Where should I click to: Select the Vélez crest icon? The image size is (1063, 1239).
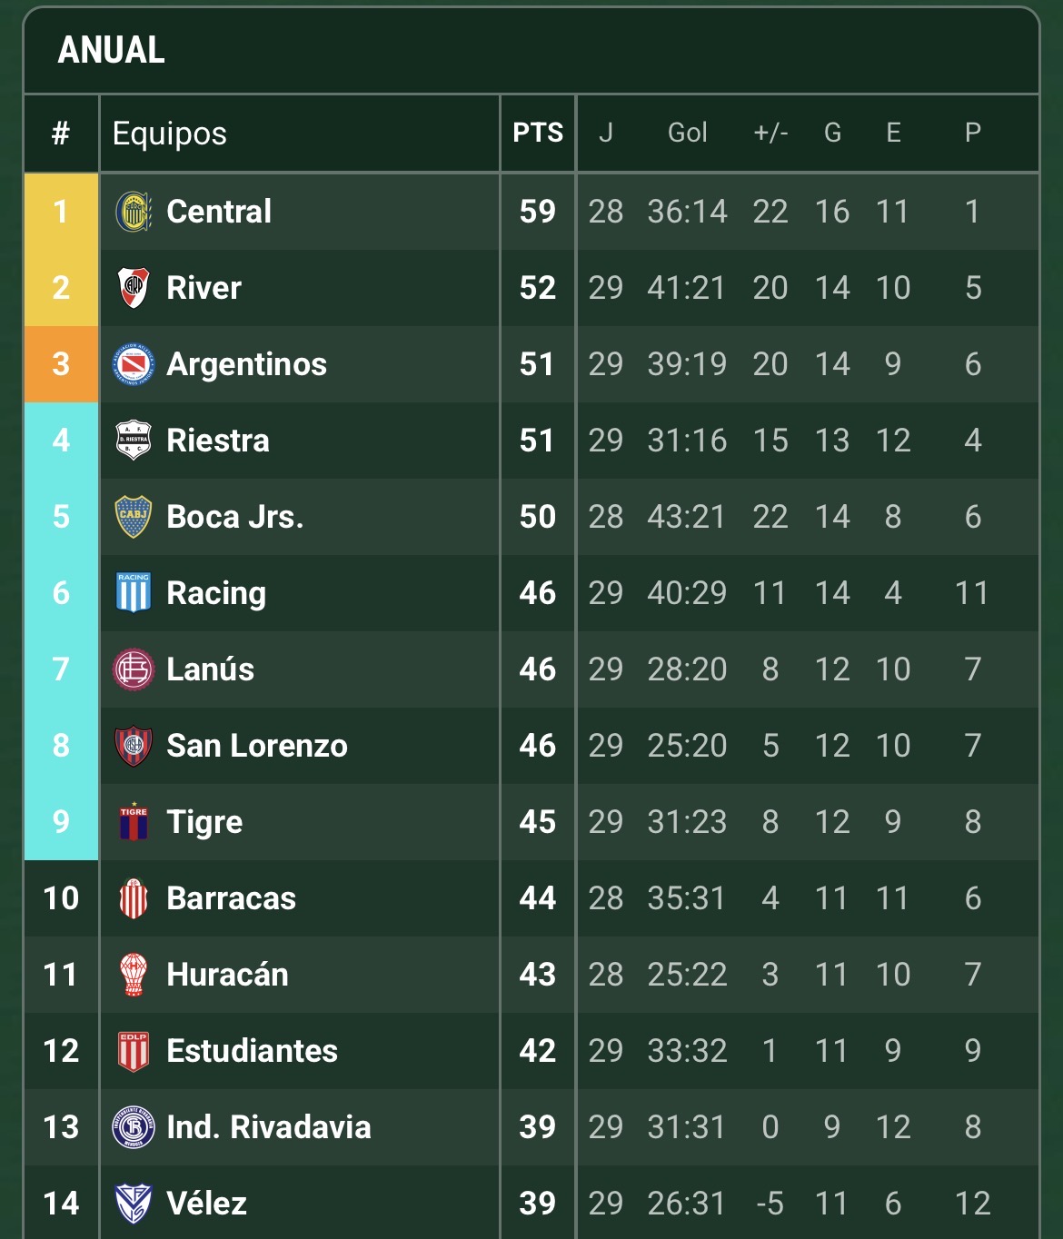(x=134, y=1204)
